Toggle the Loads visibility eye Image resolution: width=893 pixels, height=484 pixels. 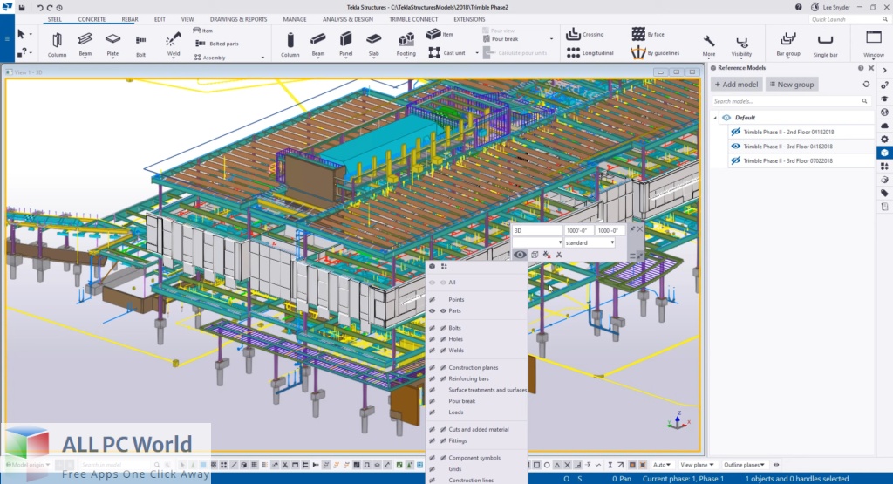point(433,412)
